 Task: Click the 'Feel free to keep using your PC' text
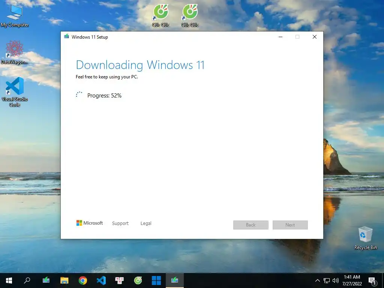[x=107, y=77]
